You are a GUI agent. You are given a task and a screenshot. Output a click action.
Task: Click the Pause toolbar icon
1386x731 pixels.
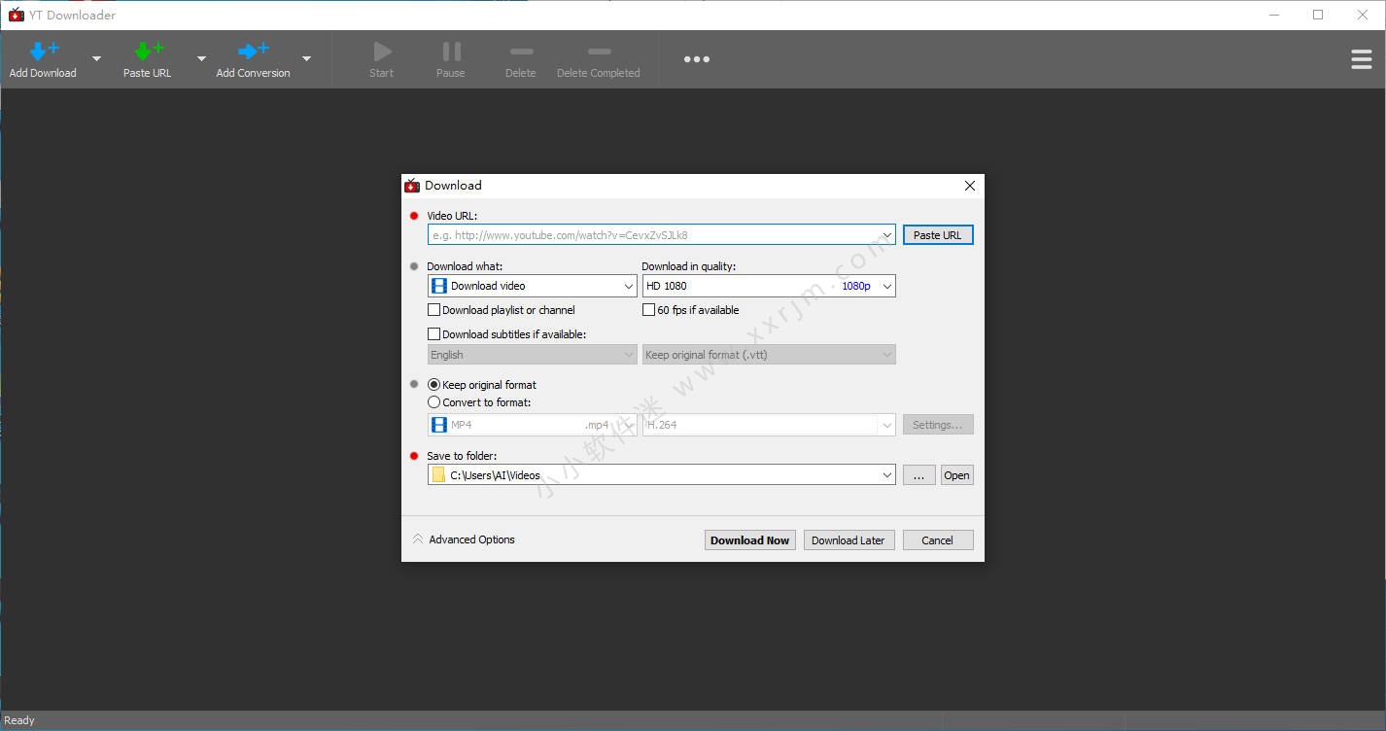(x=451, y=52)
